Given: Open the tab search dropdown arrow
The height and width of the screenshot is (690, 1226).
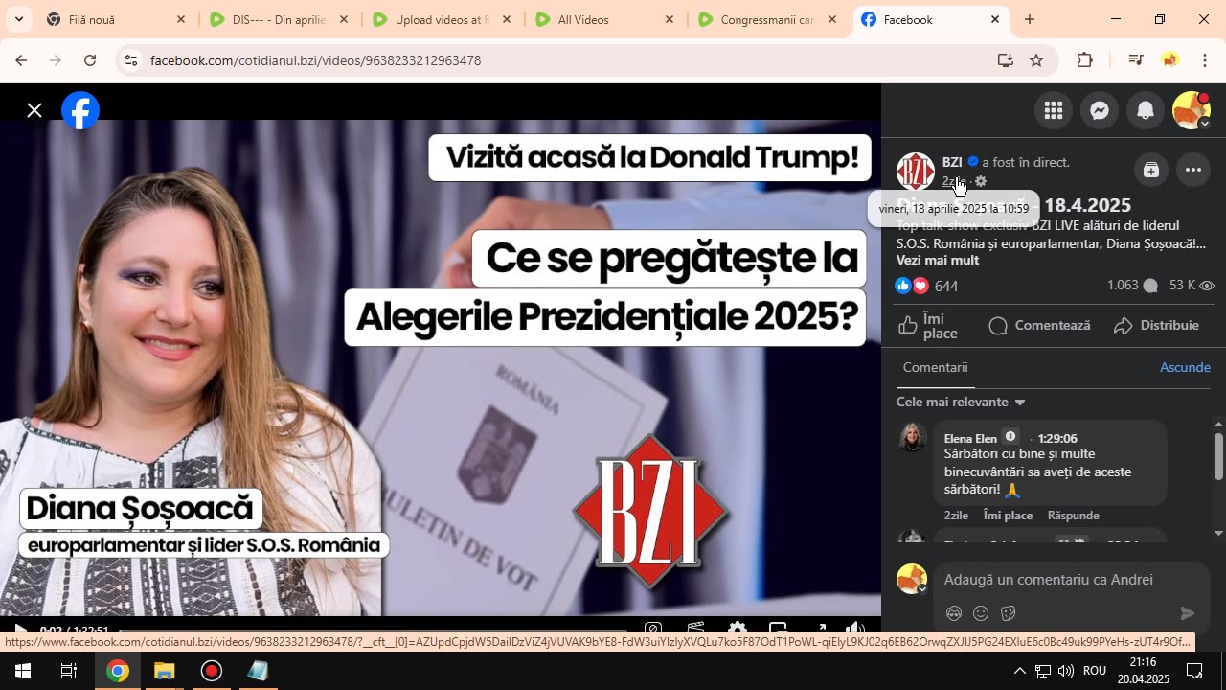Looking at the screenshot, I should pos(18,19).
